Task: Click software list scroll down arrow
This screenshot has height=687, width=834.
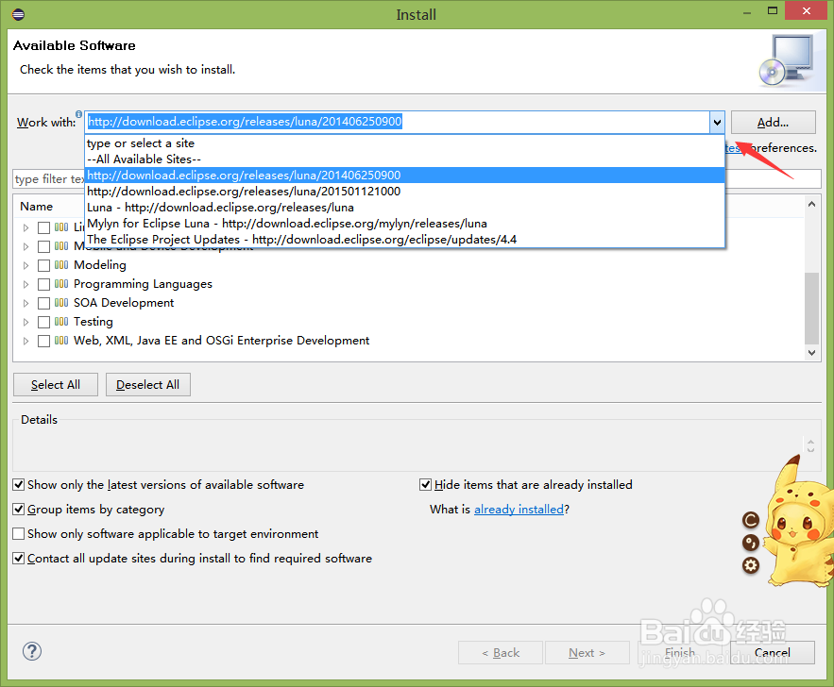Action: pyautogui.click(x=811, y=352)
